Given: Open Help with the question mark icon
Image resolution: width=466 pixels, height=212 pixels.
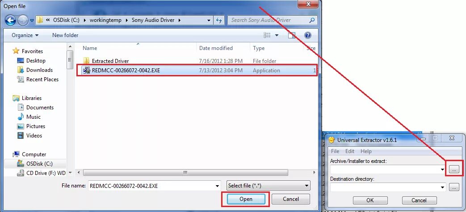Looking at the screenshot, I should (308, 35).
